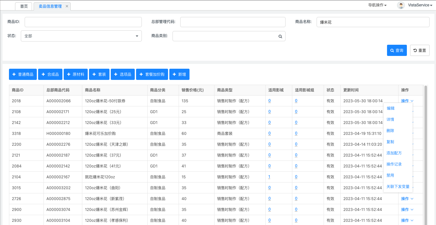Click the 销售价格(元) column header
This screenshot has width=436, height=225.
(192, 90)
